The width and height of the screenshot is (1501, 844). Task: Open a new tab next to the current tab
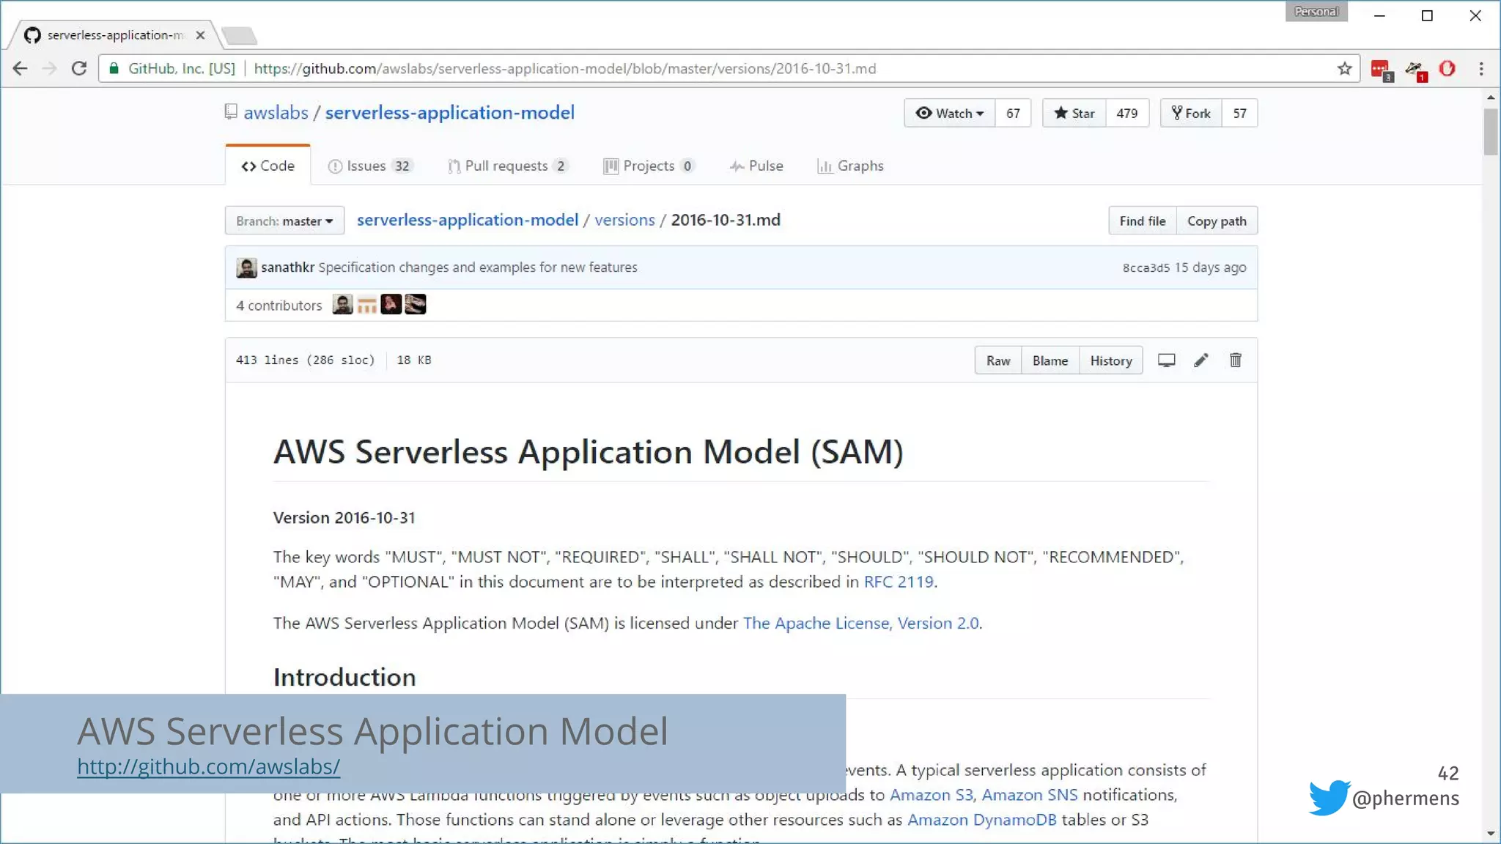click(239, 35)
